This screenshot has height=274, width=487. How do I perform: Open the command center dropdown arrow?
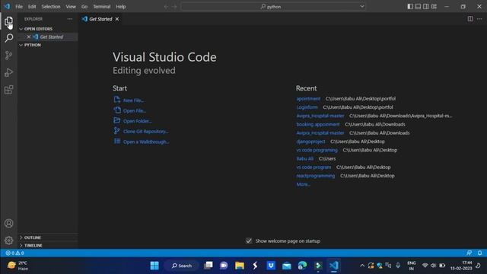pyautogui.click(x=362, y=7)
